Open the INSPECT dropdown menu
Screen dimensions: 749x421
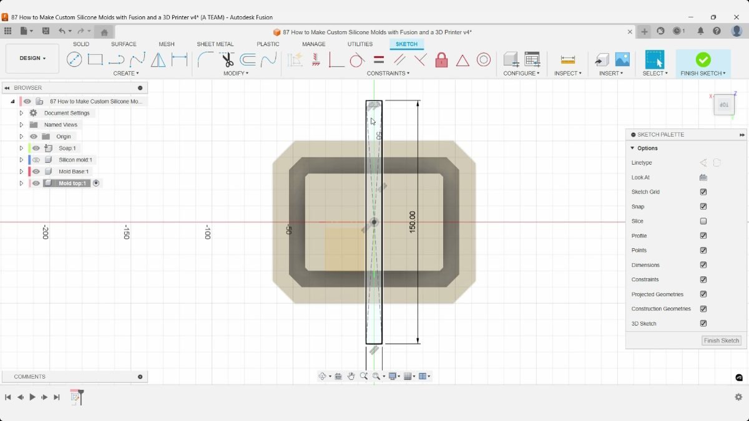coord(568,74)
